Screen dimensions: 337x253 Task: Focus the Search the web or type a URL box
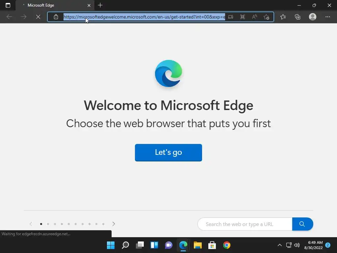(x=245, y=224)
